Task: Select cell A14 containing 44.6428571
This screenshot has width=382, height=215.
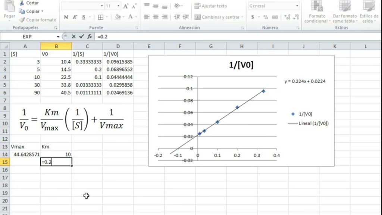Action: (25, 154)
